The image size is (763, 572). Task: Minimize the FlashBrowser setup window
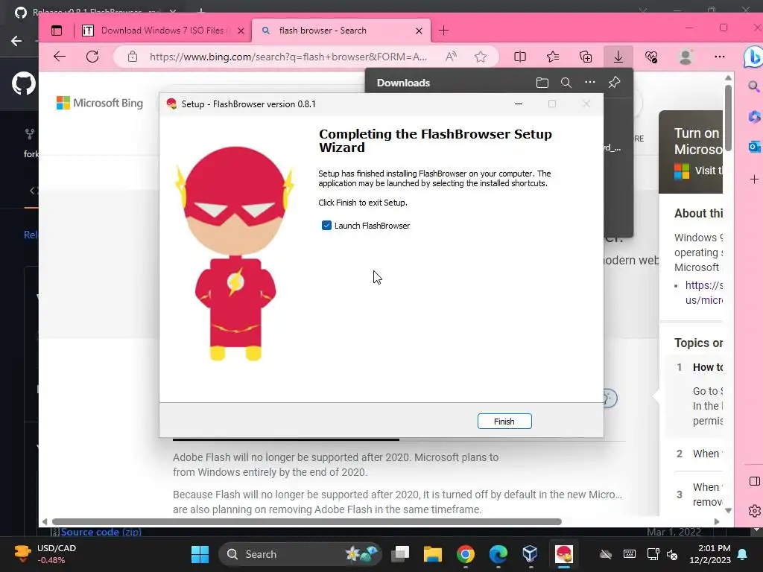point(519,104)
